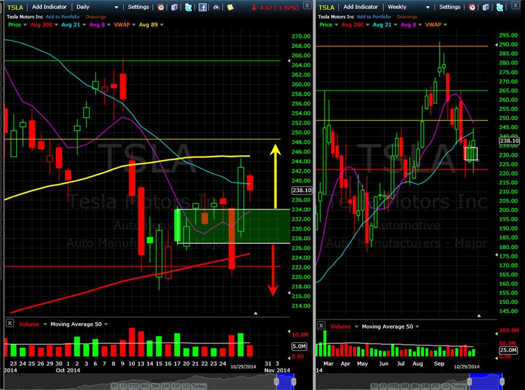
Task: Open the alarm clock icon in Weekly chart
Action: click(472, 7)
